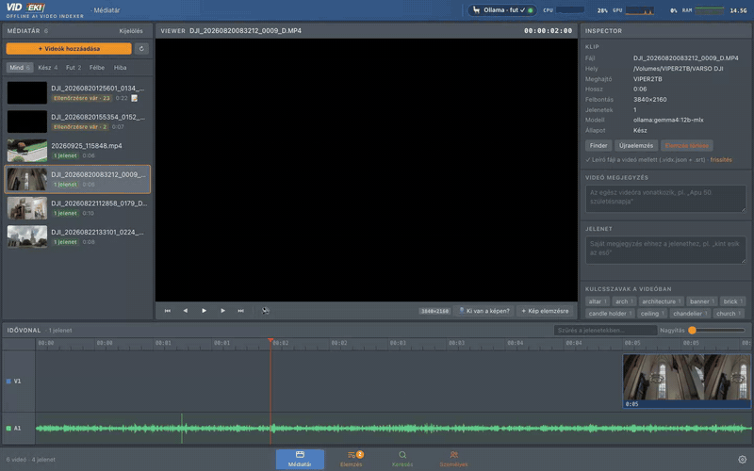The height and width of the screenshot is (471, 754).
Task: Open the Elemzés bottom tab
Action: (x=352, y=460)
